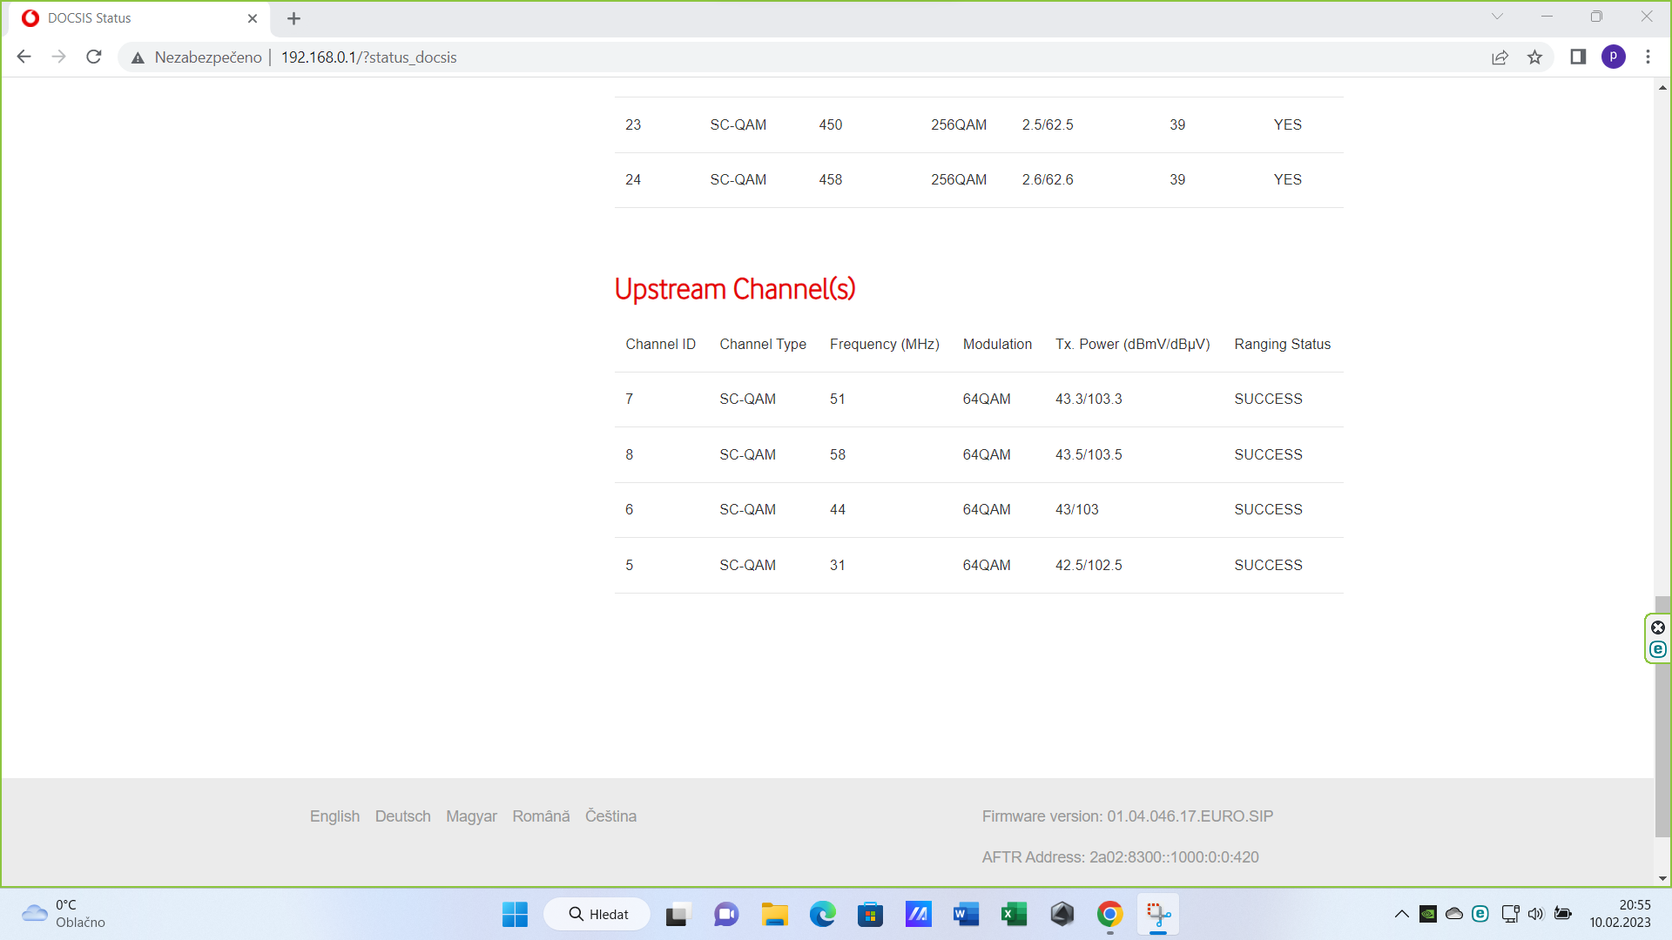Click the Ranging Status column header
Viewport: 1672px width, 940px height.
pos(1282,345)
